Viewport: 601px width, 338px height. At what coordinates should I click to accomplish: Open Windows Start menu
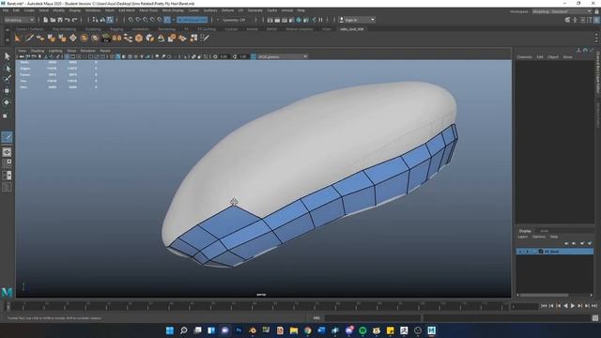point(170,330)
